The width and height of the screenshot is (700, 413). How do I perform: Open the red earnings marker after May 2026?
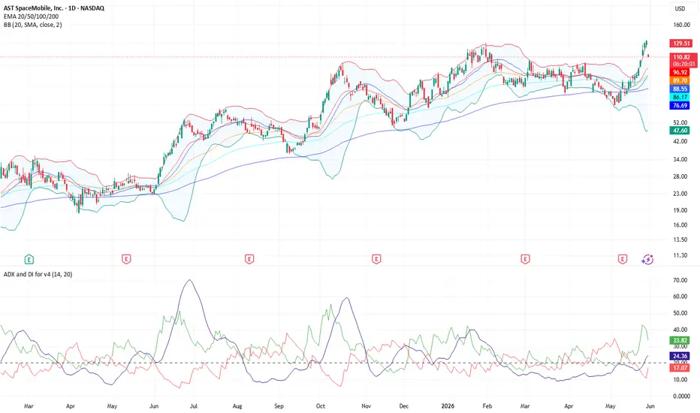click(623, 259)
